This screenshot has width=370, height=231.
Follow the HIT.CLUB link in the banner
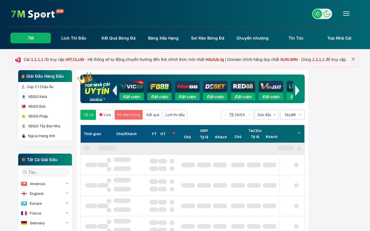(75, 59)
